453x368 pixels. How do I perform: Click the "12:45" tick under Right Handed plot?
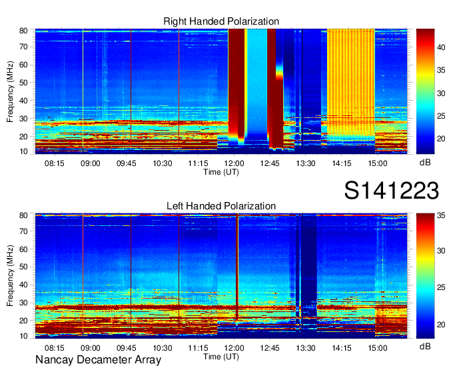click(x=270, y=163)
